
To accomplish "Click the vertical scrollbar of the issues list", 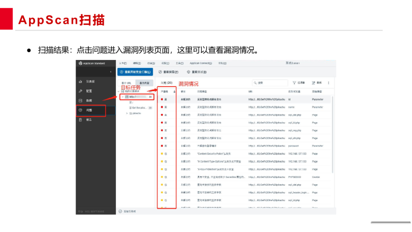I will coord(333,135).
